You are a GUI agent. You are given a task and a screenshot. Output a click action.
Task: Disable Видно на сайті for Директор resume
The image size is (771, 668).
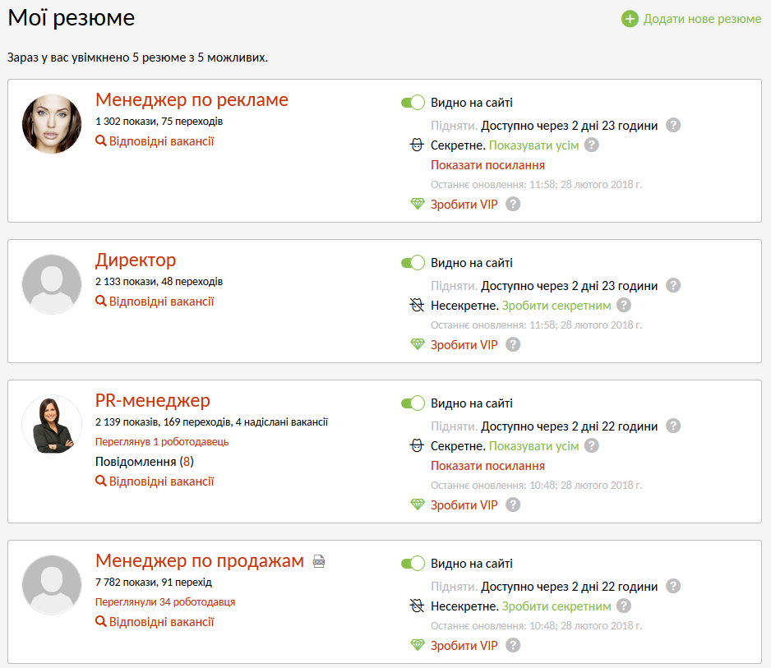(x=413, y=263)
